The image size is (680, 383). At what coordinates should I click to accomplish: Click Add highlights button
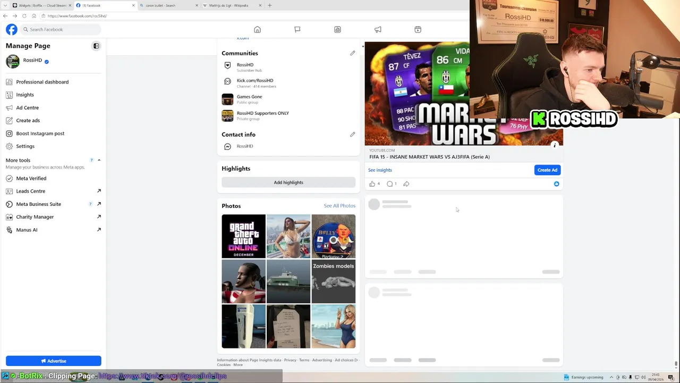coord(288,182)
